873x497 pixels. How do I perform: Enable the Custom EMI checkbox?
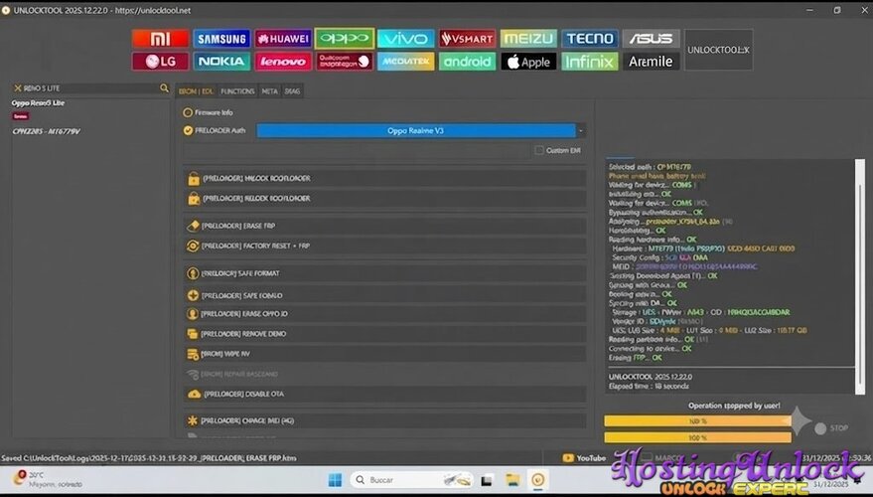click(538, 150)
